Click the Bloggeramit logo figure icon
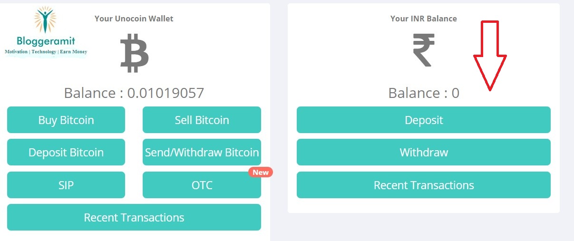 [45, 20]
